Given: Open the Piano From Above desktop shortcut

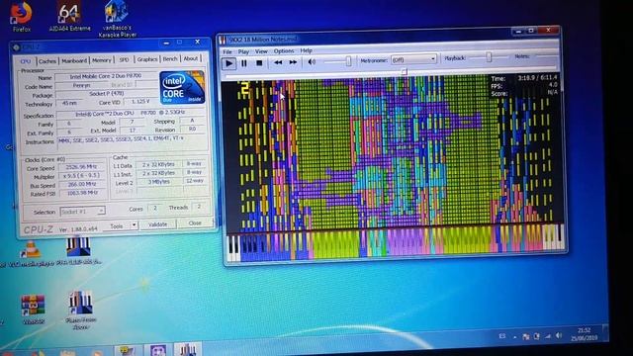Looking at the screenshot, I should (80, 311).
